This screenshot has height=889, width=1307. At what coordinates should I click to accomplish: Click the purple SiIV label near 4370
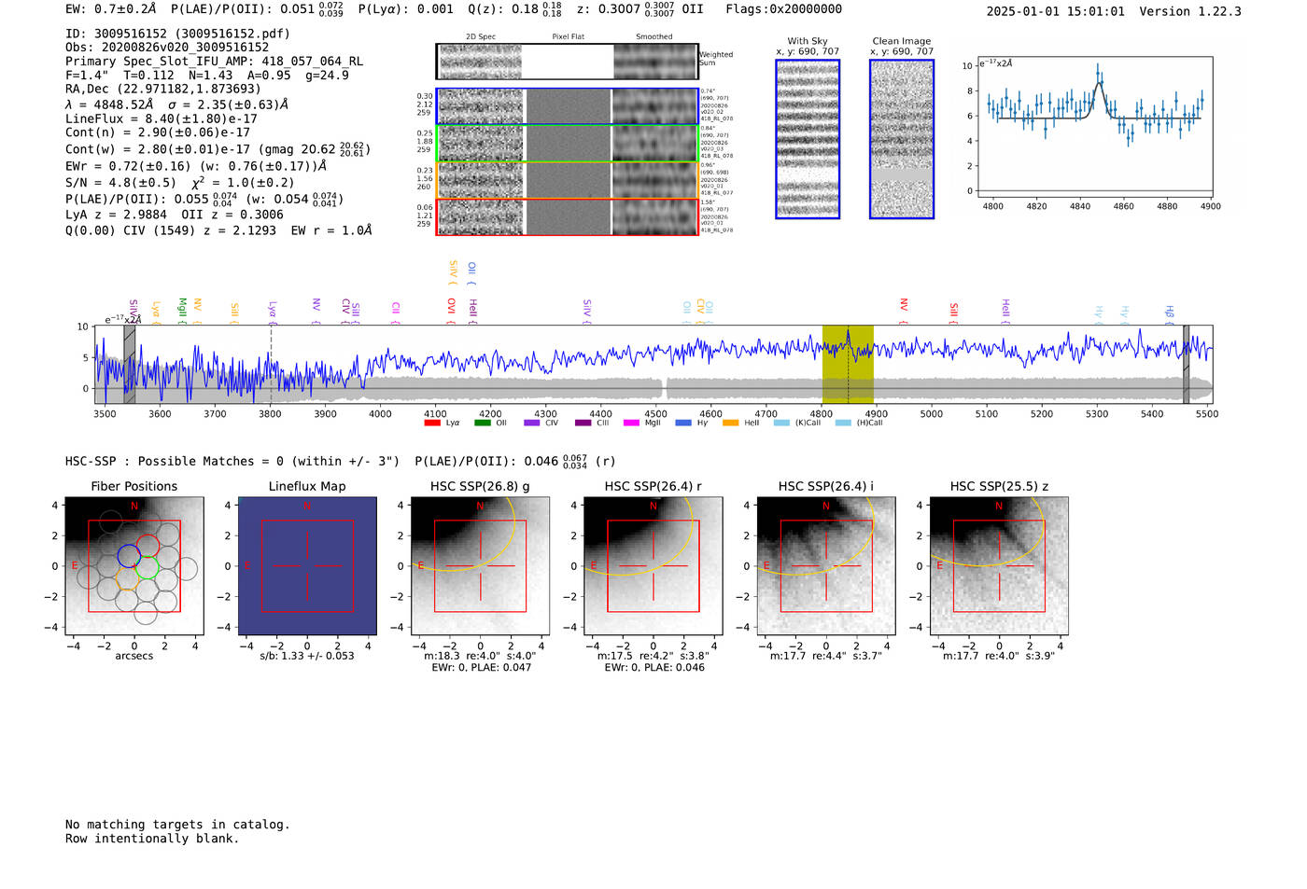click(x=587, y=311)
